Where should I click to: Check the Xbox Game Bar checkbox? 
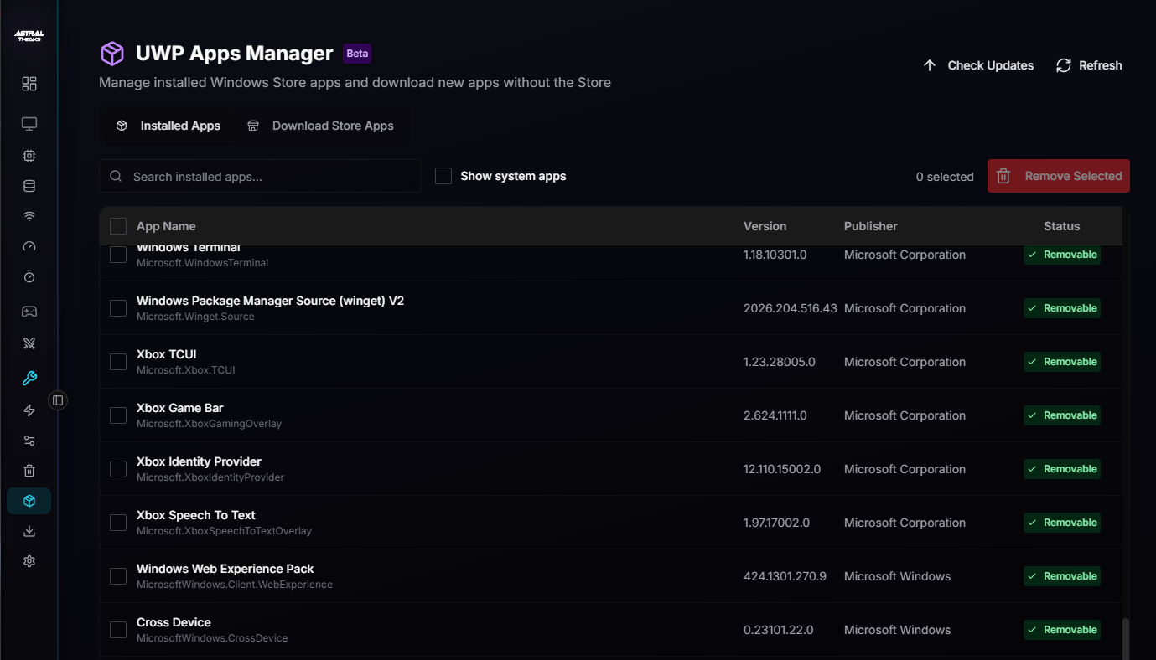pyautogui.click(x=118, y=415)
